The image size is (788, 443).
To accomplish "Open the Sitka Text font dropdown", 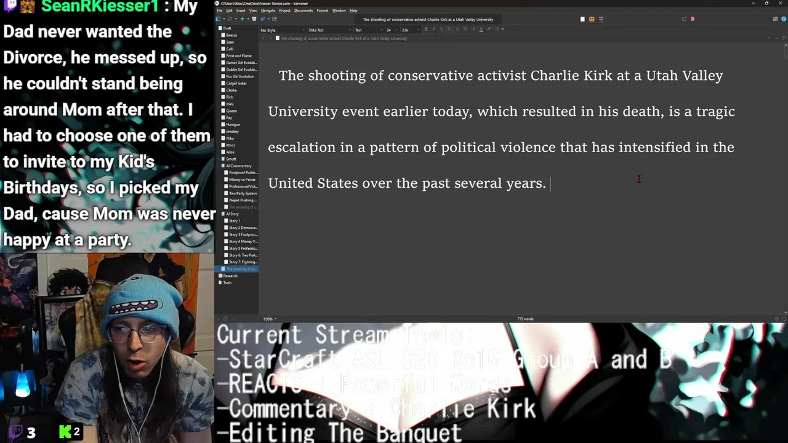I will tap(330, 30).
